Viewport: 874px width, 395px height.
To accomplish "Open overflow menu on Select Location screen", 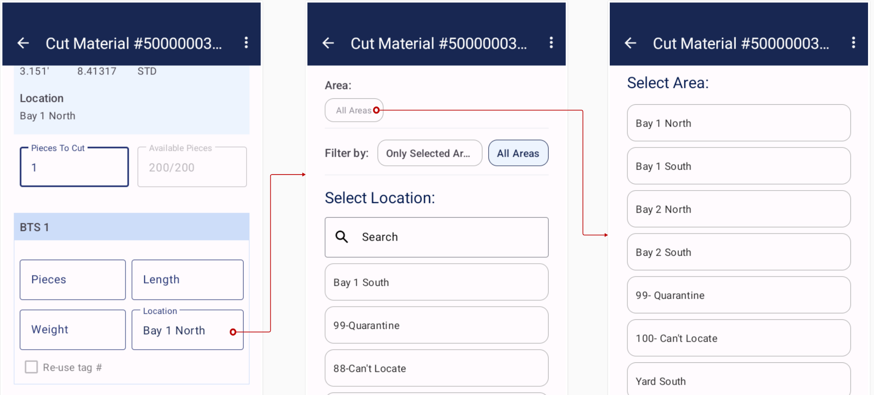I will tap(551, 43).
